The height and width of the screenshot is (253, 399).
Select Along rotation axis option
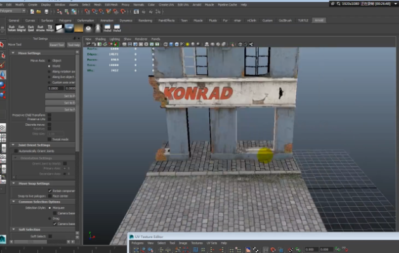49,71
